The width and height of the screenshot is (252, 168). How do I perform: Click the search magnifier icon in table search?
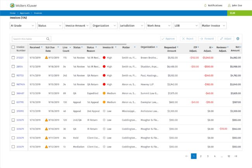click(48, 39)
